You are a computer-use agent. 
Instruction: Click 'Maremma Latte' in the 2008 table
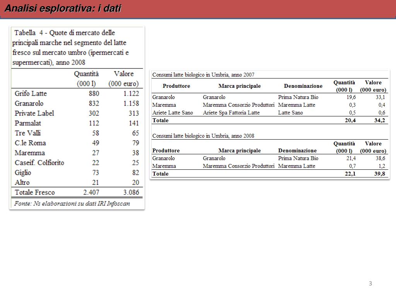coord(297,166)
